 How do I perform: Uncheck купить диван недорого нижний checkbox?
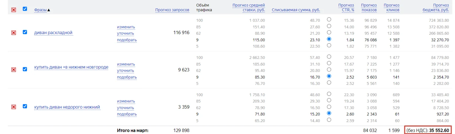[25, 106]
